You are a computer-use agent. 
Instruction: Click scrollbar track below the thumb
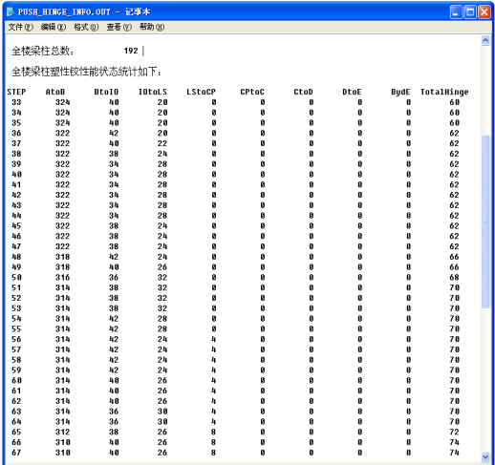click(485, 380)
